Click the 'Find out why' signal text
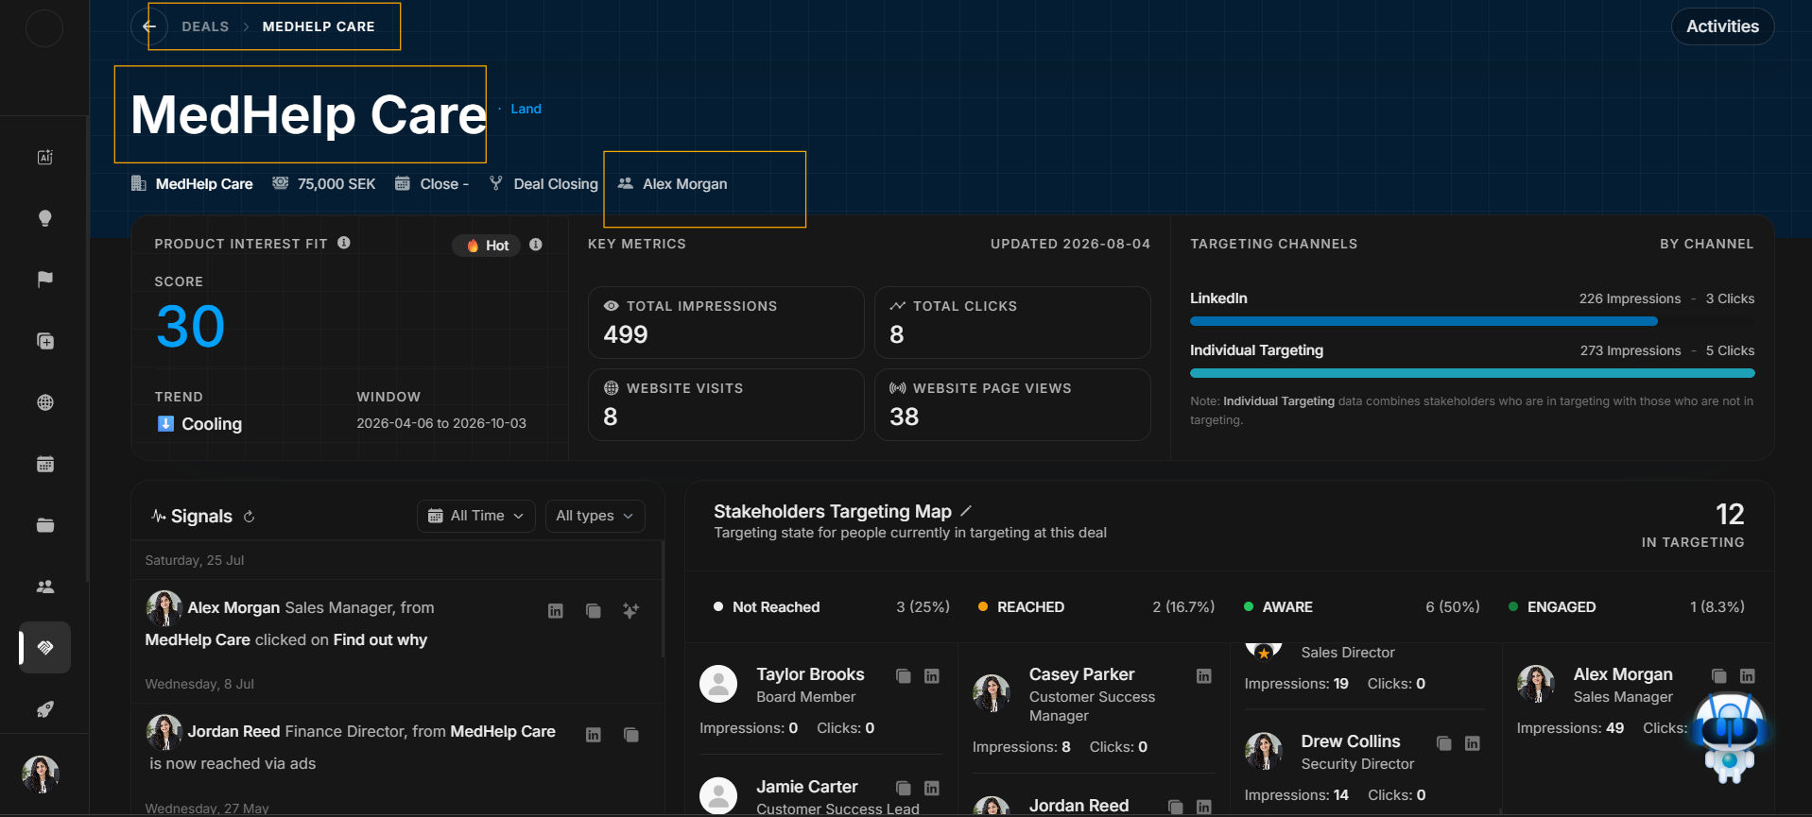The image size is (1812, 817). pyautogui.click(x=380, y=640)
